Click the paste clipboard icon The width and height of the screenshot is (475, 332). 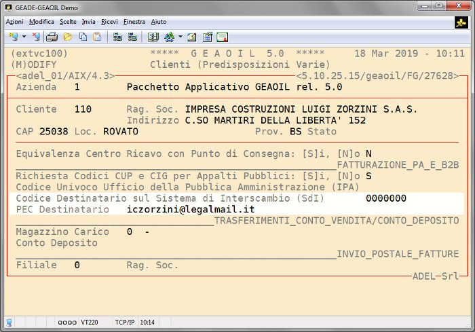[97, 37]
